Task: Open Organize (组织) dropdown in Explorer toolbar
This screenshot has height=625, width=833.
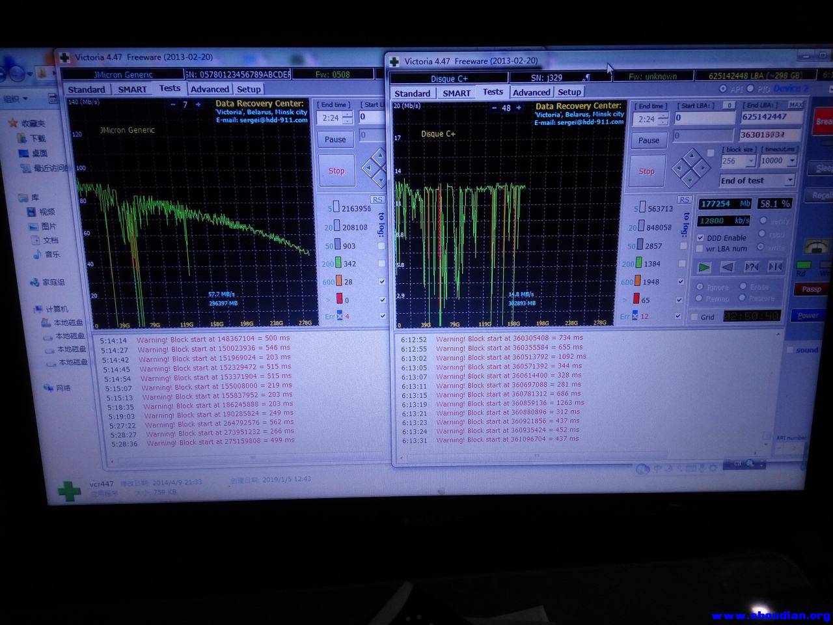Action: click(x=15, y=99)
